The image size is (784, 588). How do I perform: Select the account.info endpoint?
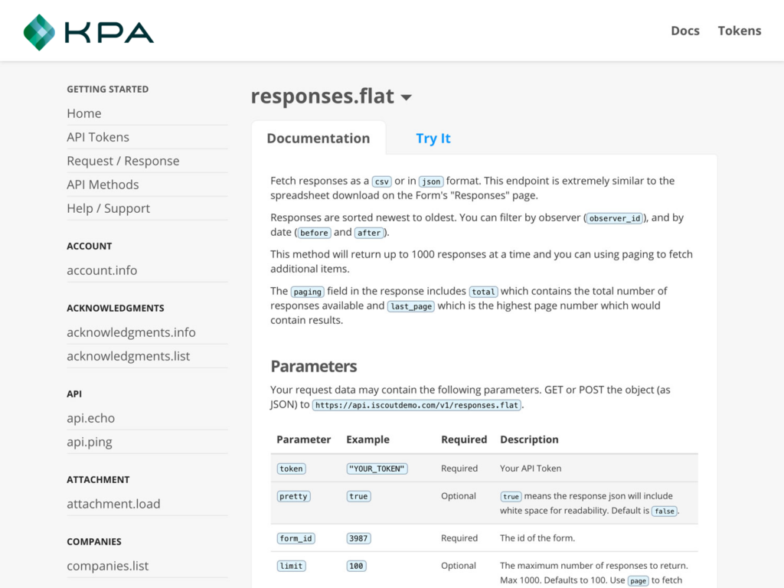coord(102,270)
